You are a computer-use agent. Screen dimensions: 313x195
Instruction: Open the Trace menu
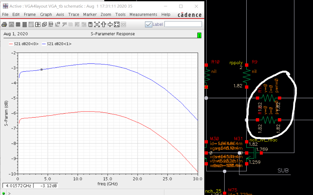tap(74, 14)
